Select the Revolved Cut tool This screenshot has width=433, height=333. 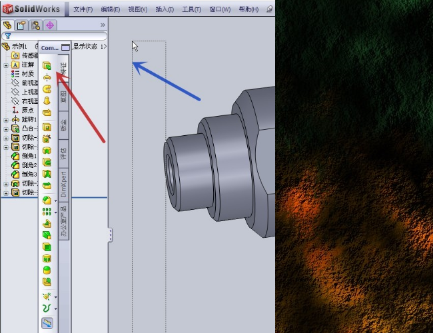(x=47, y=151)
